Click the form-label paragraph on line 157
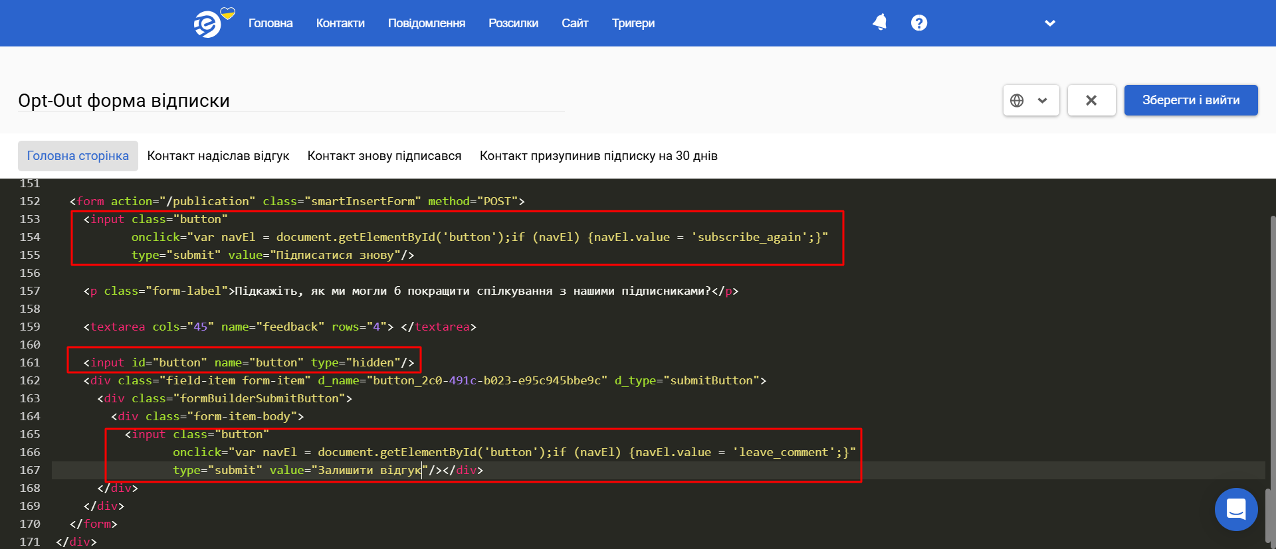Image resolution: width=1276 pixels, height=549 pixels. click(411, 291)
